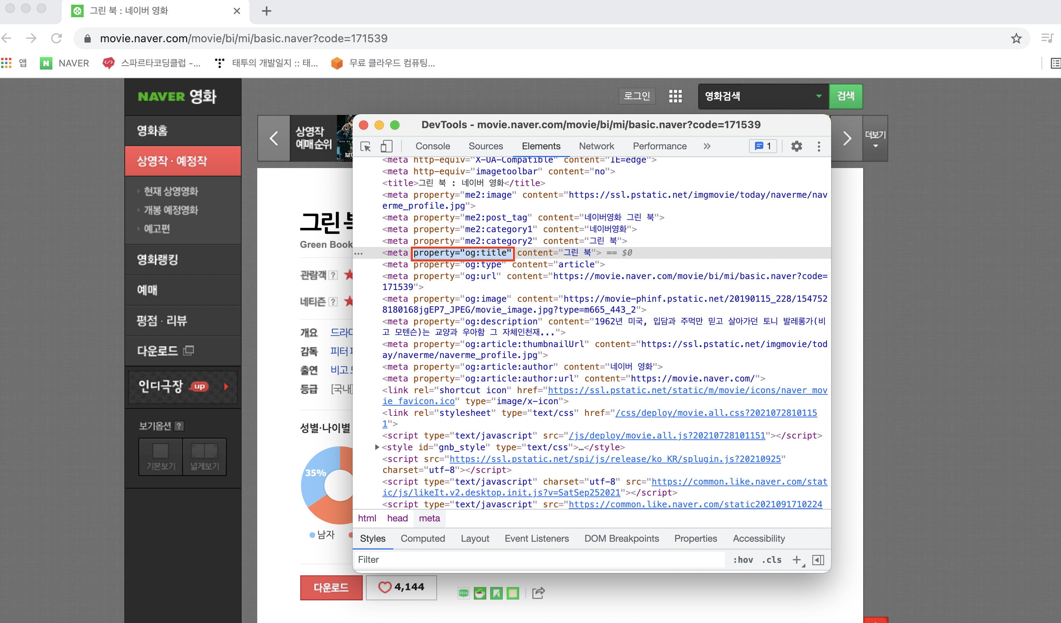Switch to the Sources tab

pos(486,146)
